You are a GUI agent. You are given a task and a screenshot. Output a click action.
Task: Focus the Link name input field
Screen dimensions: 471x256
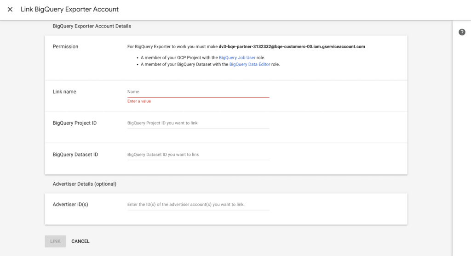tap(198, 92)
